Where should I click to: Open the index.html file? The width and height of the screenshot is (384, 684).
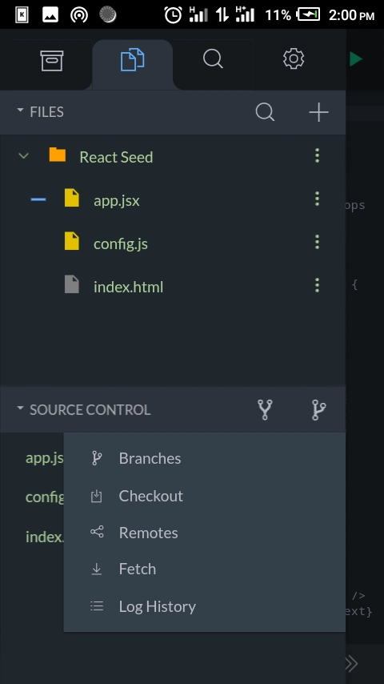pos(128,287)
